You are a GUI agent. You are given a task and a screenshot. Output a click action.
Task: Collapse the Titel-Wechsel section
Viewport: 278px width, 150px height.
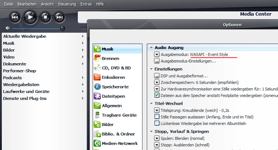point(151,104)
